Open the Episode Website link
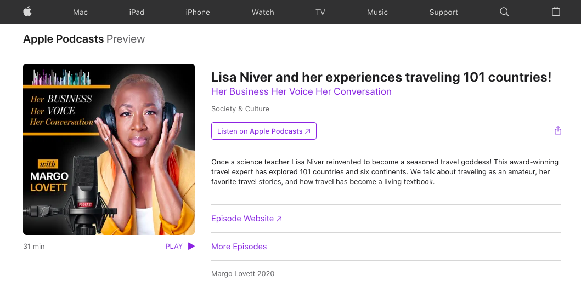This screenshot has height=298, width=581. (x=246, y=219)
